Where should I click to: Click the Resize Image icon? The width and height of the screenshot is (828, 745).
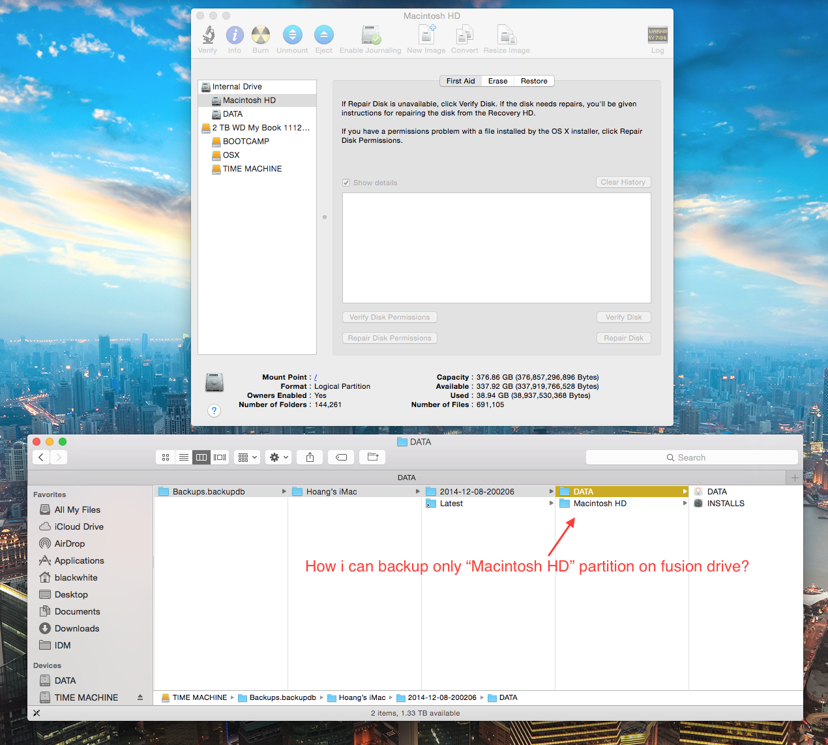click(x=507, y=35)
